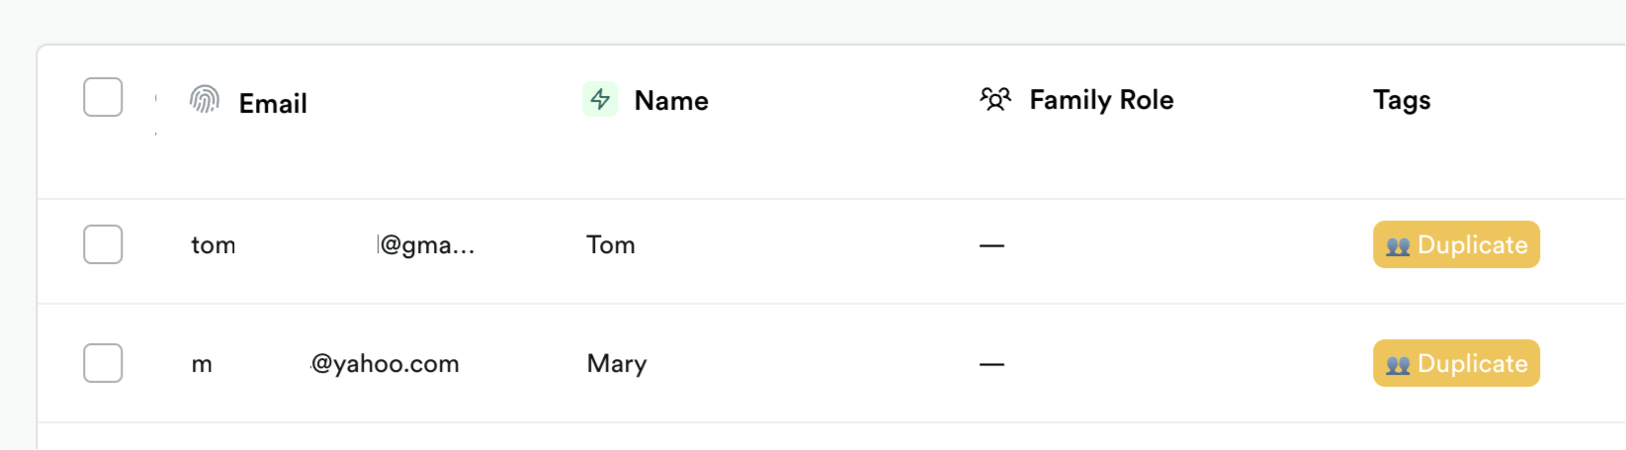Image resolution: width=1626 pixels, height=450 pixels.
Task: Click the duplicate people icon in Tom's tag
Action: (1398, 246)
